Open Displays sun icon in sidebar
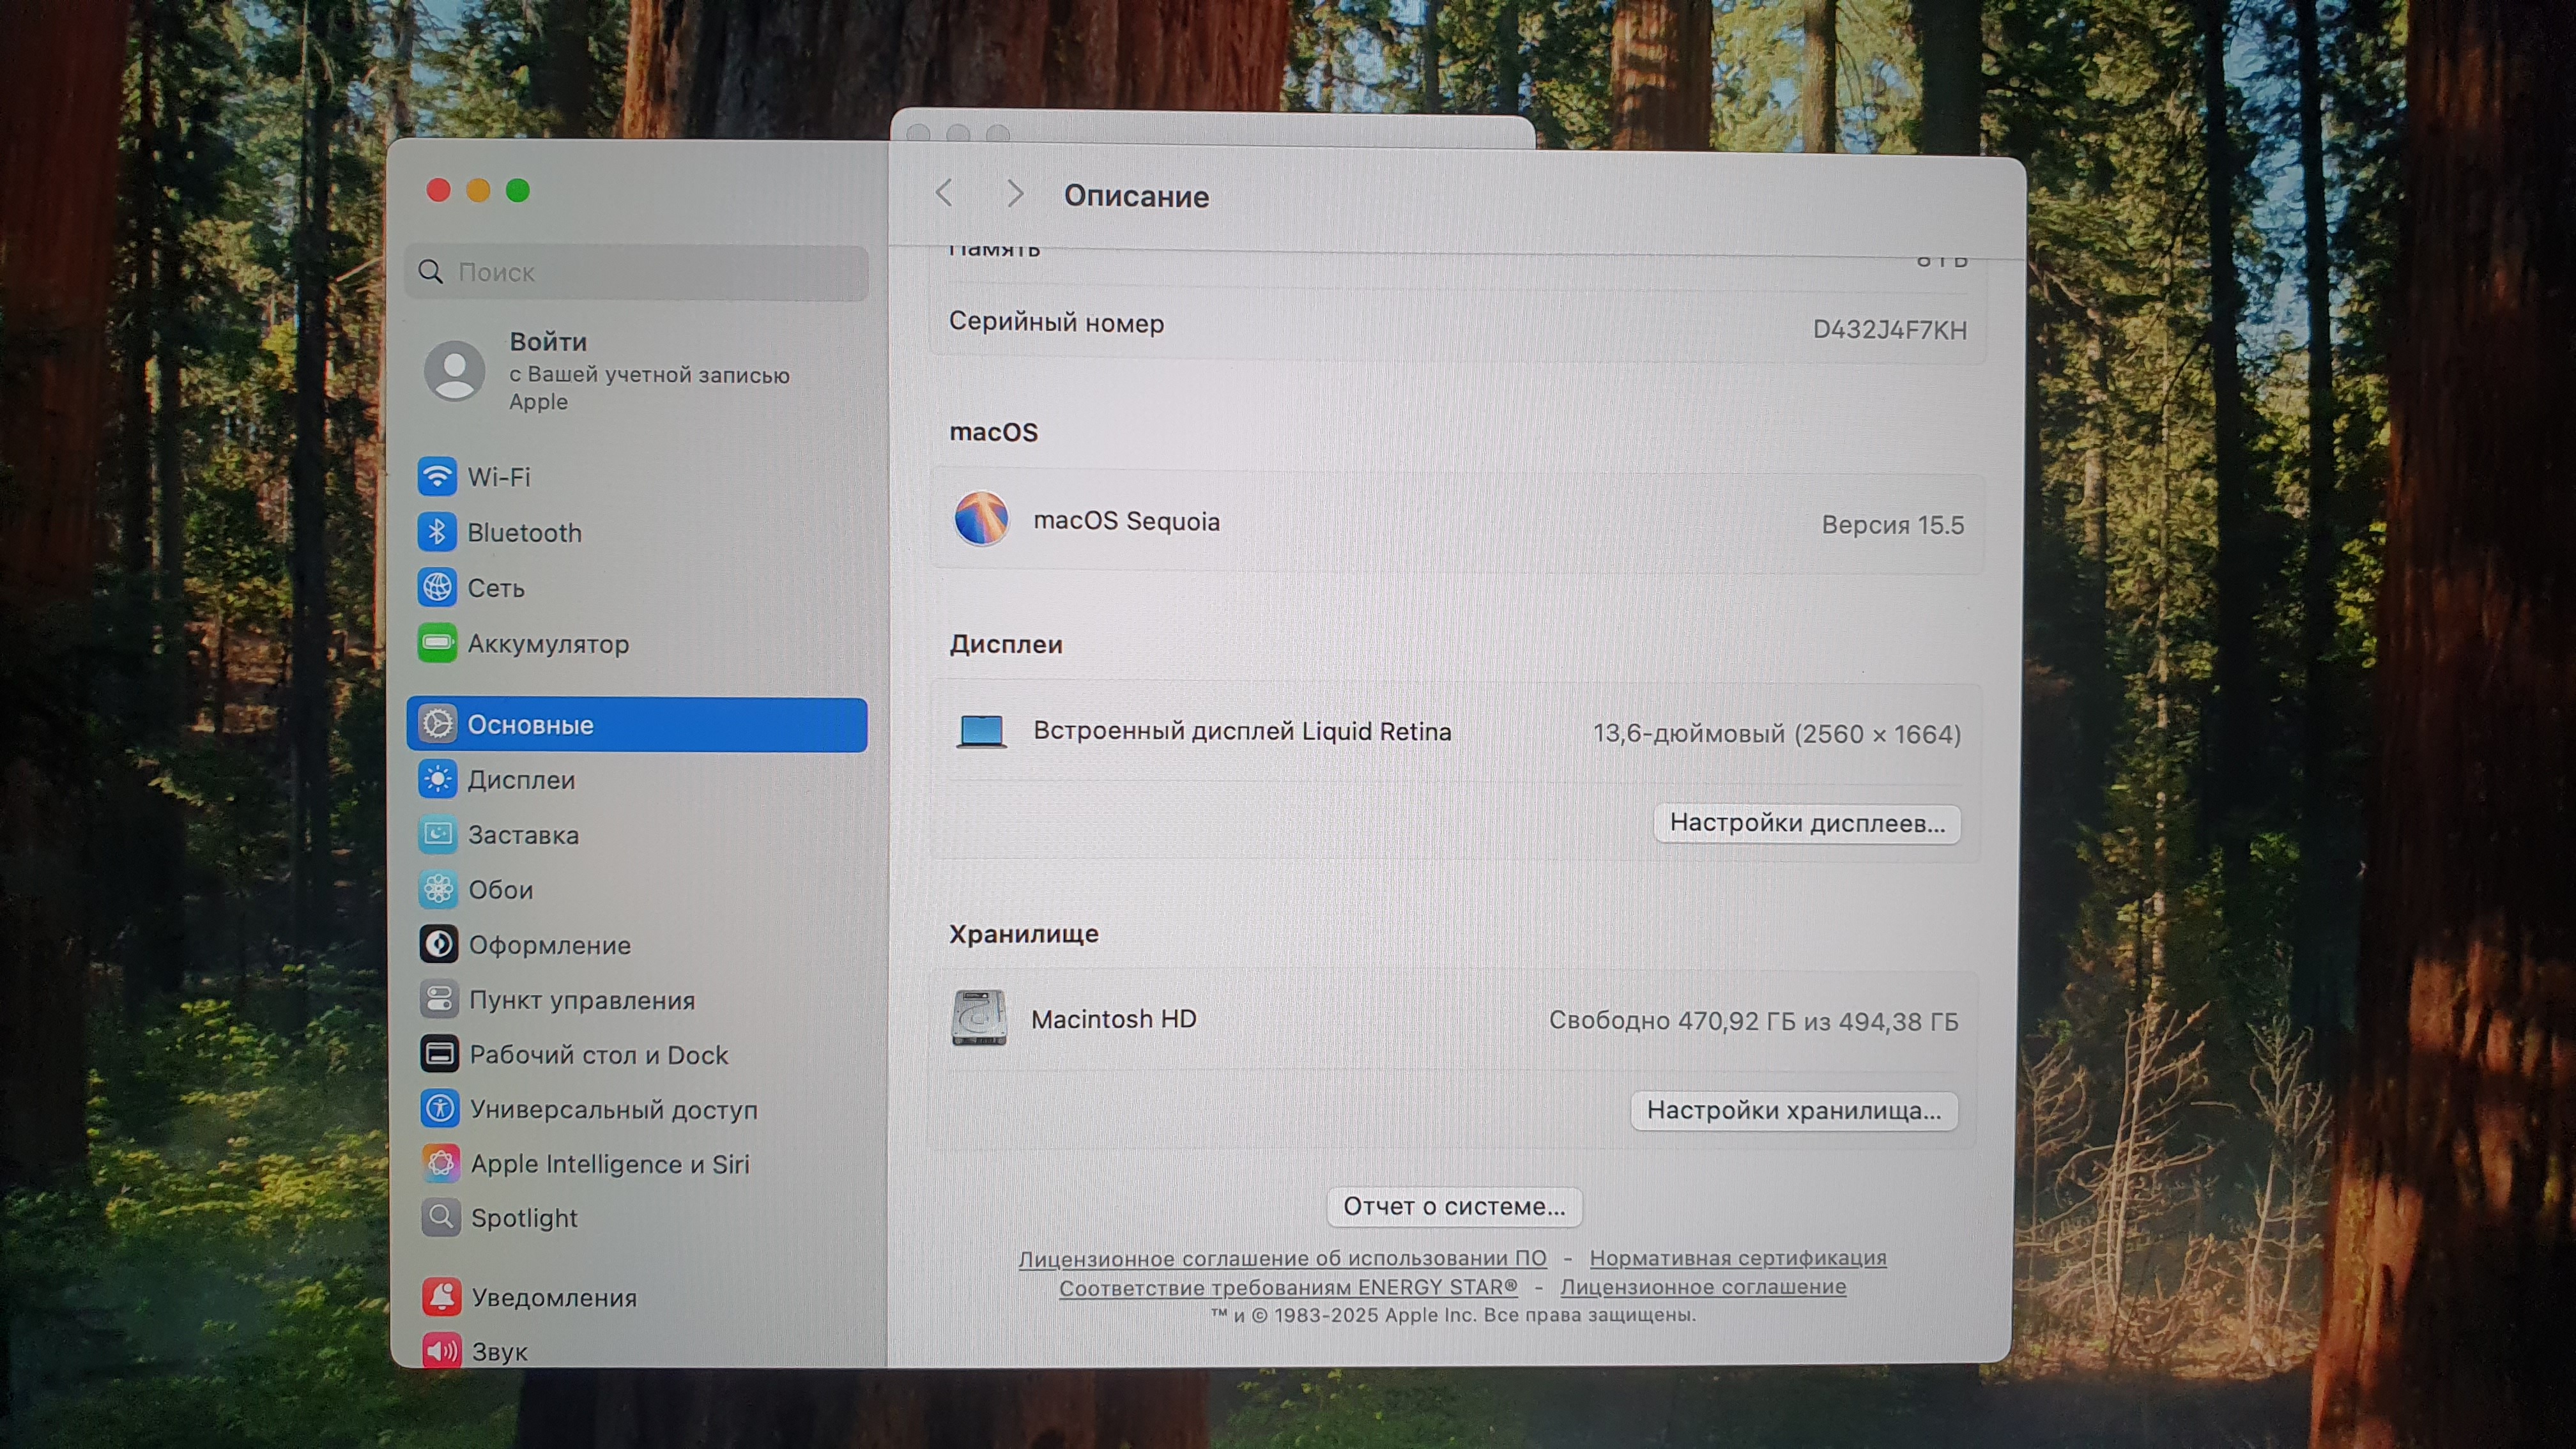 [x=438, y=779]
